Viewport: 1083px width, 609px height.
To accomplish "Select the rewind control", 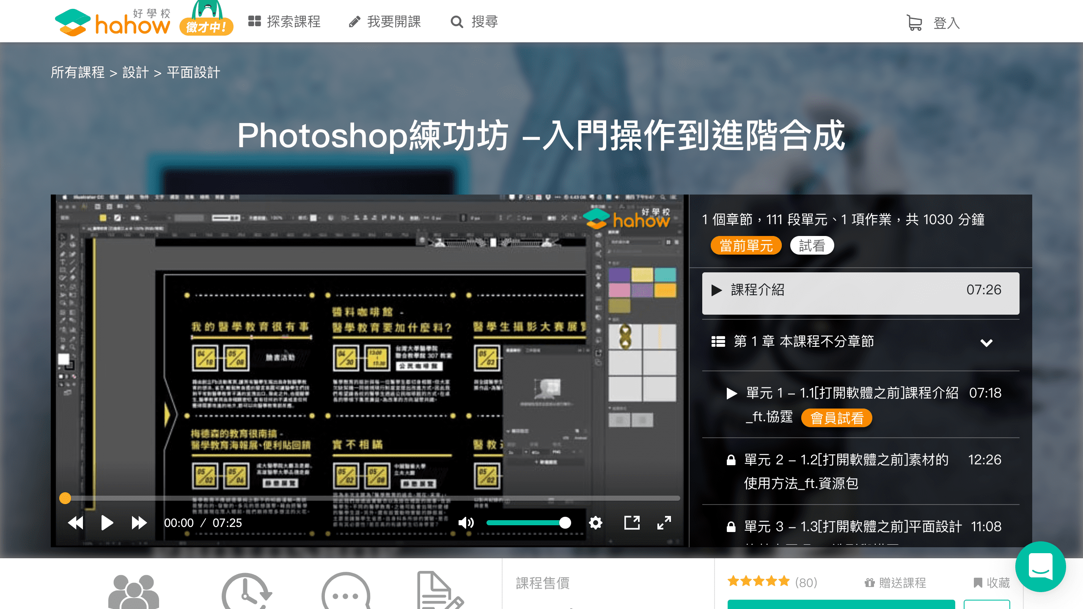I will point(75,523).
